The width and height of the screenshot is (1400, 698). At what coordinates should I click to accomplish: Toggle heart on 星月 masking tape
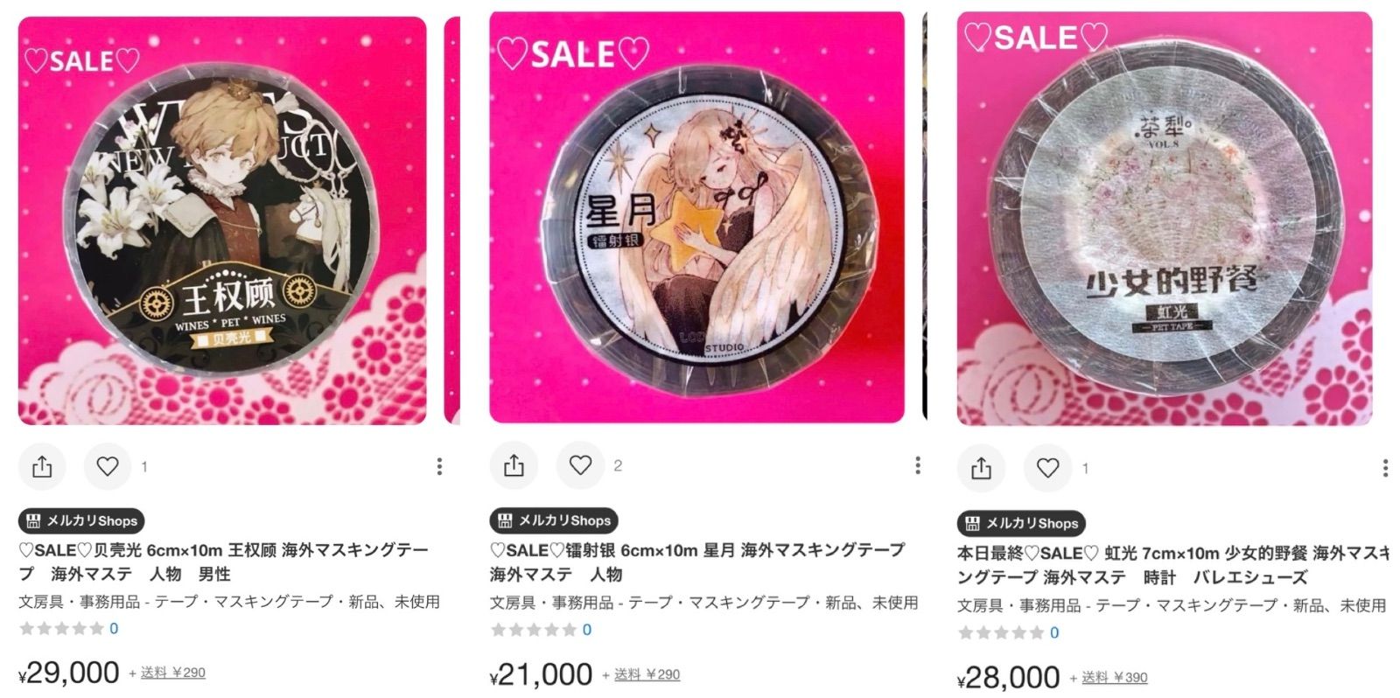coord(581,465)
